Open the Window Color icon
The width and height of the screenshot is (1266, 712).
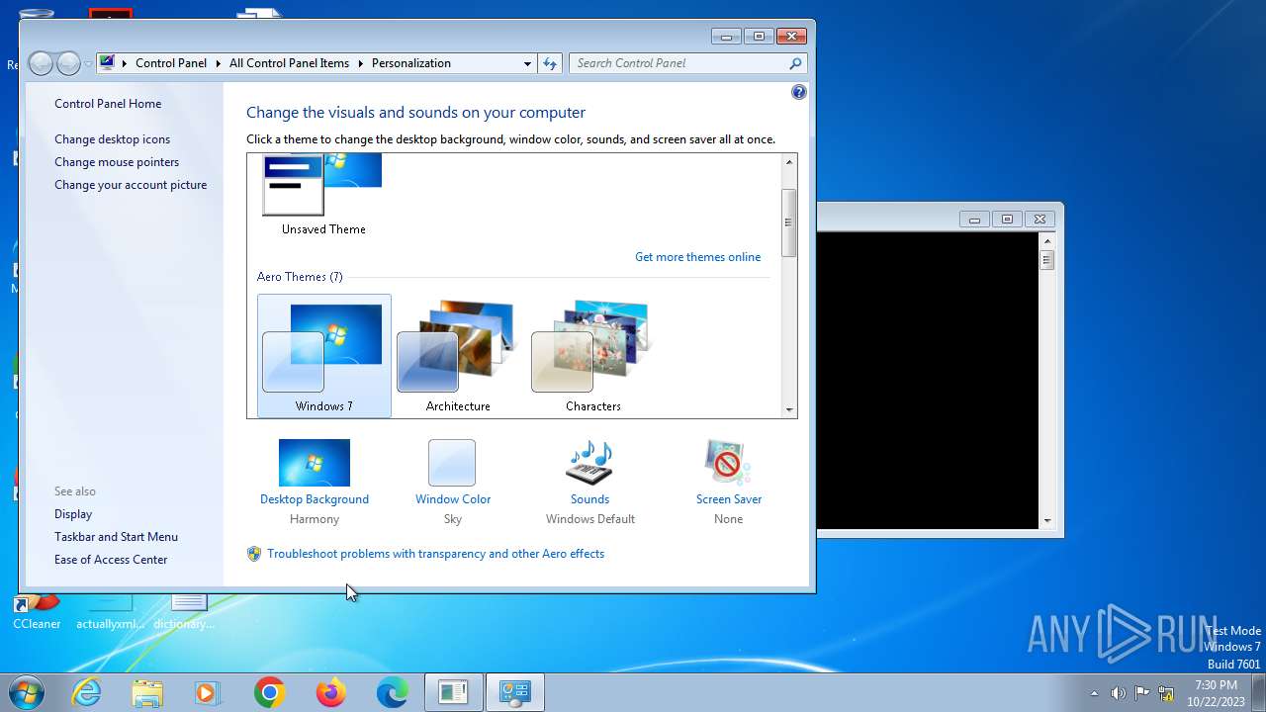452,463
